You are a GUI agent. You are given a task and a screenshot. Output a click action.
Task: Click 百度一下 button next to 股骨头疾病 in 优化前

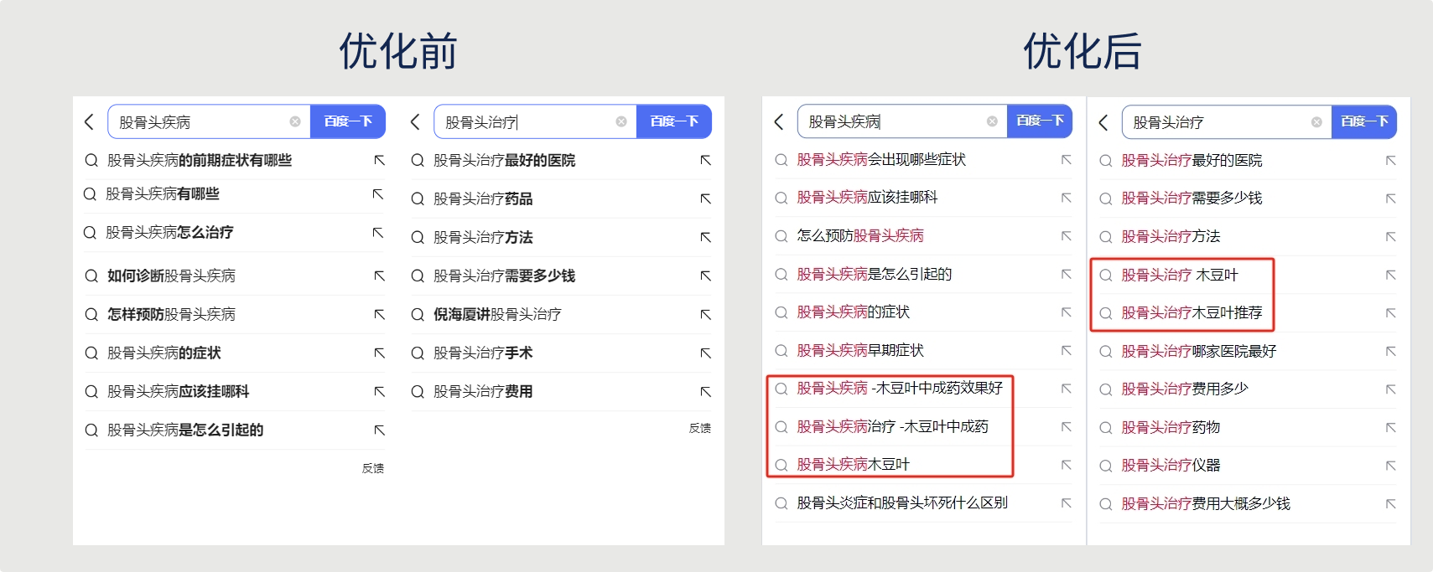click(x=348, y=121)
